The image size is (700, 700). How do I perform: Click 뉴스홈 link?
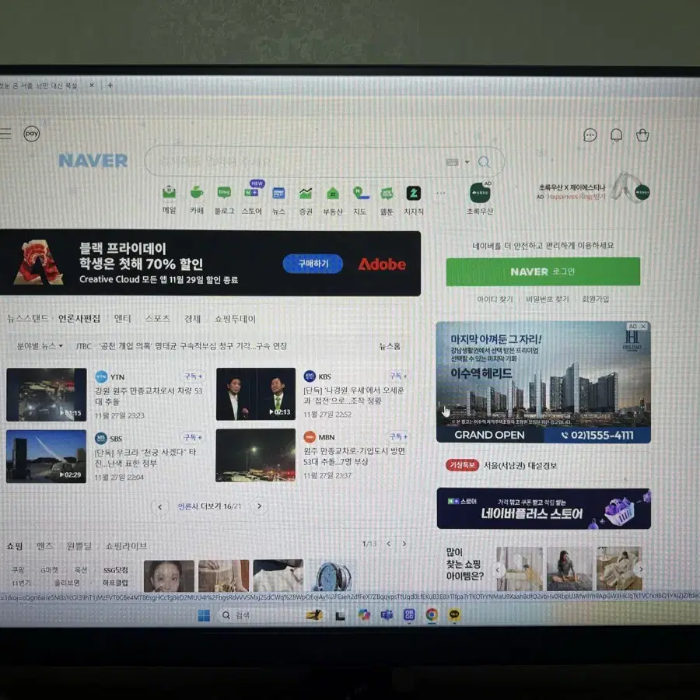click(x=390, y=346)
